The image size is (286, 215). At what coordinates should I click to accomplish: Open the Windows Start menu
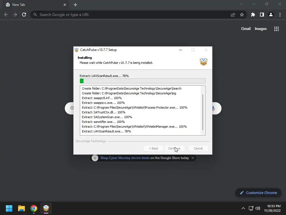tap(9, 208)
